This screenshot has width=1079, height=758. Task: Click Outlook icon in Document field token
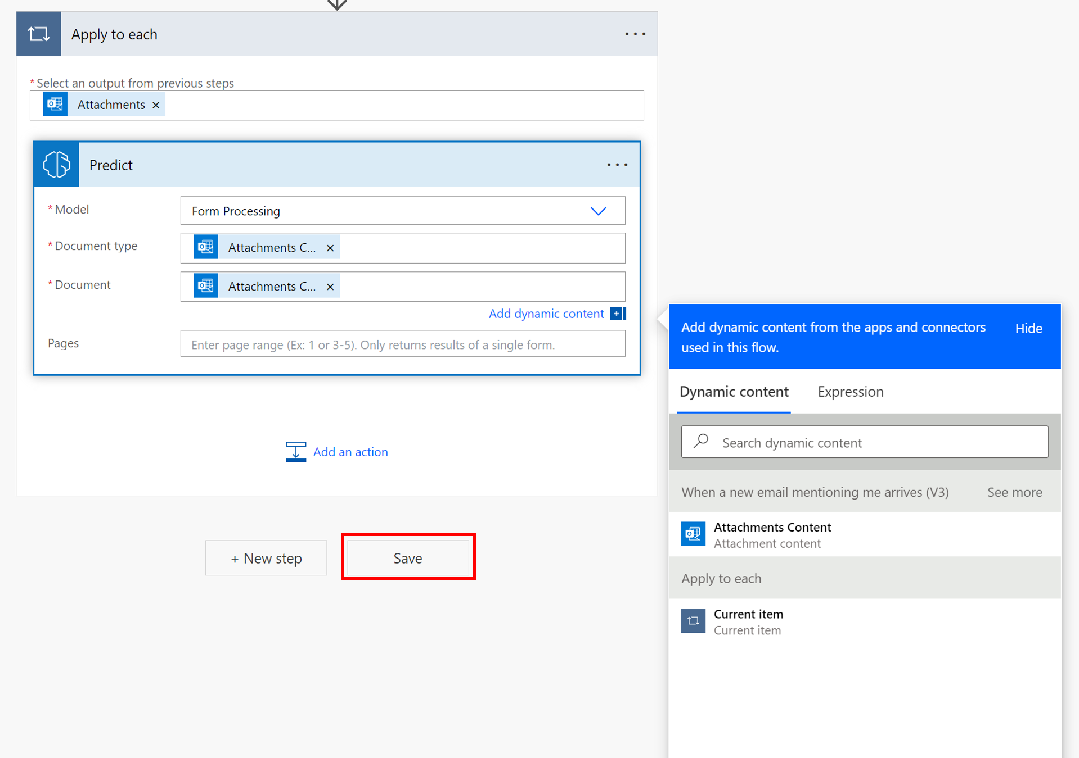point(206,286)
